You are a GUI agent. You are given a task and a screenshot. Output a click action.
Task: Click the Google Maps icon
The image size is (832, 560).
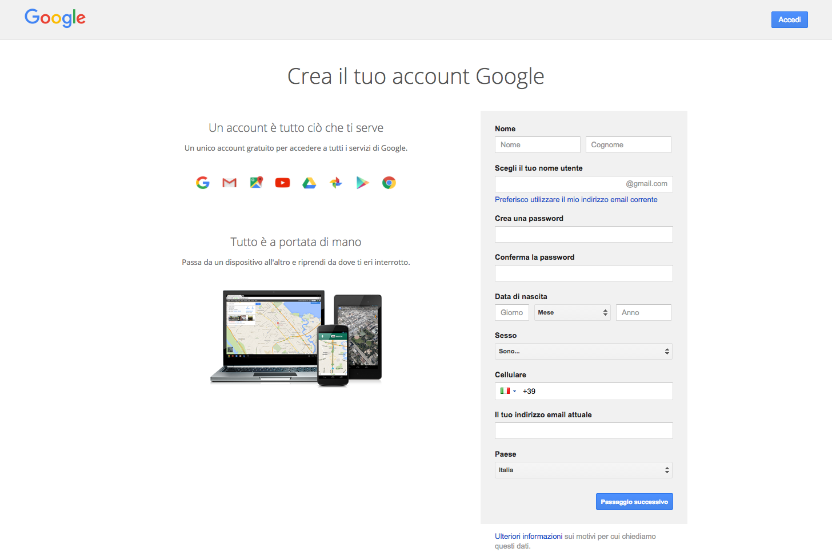tap(256, 183)
